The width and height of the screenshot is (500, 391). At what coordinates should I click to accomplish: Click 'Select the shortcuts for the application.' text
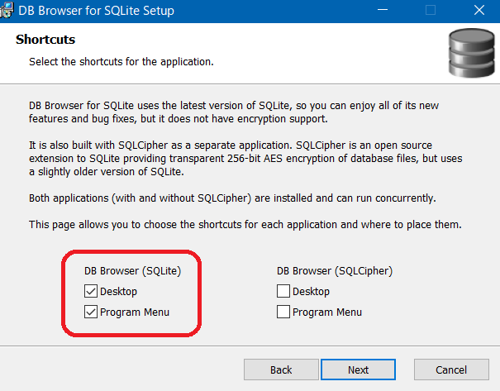tap(121, 61)
